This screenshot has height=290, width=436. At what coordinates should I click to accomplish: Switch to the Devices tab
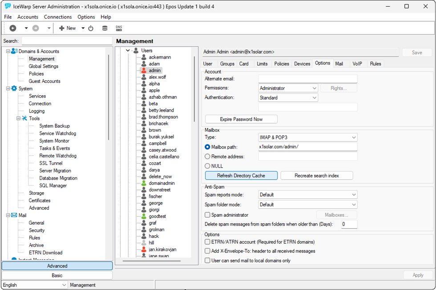(x=302, y=64)
